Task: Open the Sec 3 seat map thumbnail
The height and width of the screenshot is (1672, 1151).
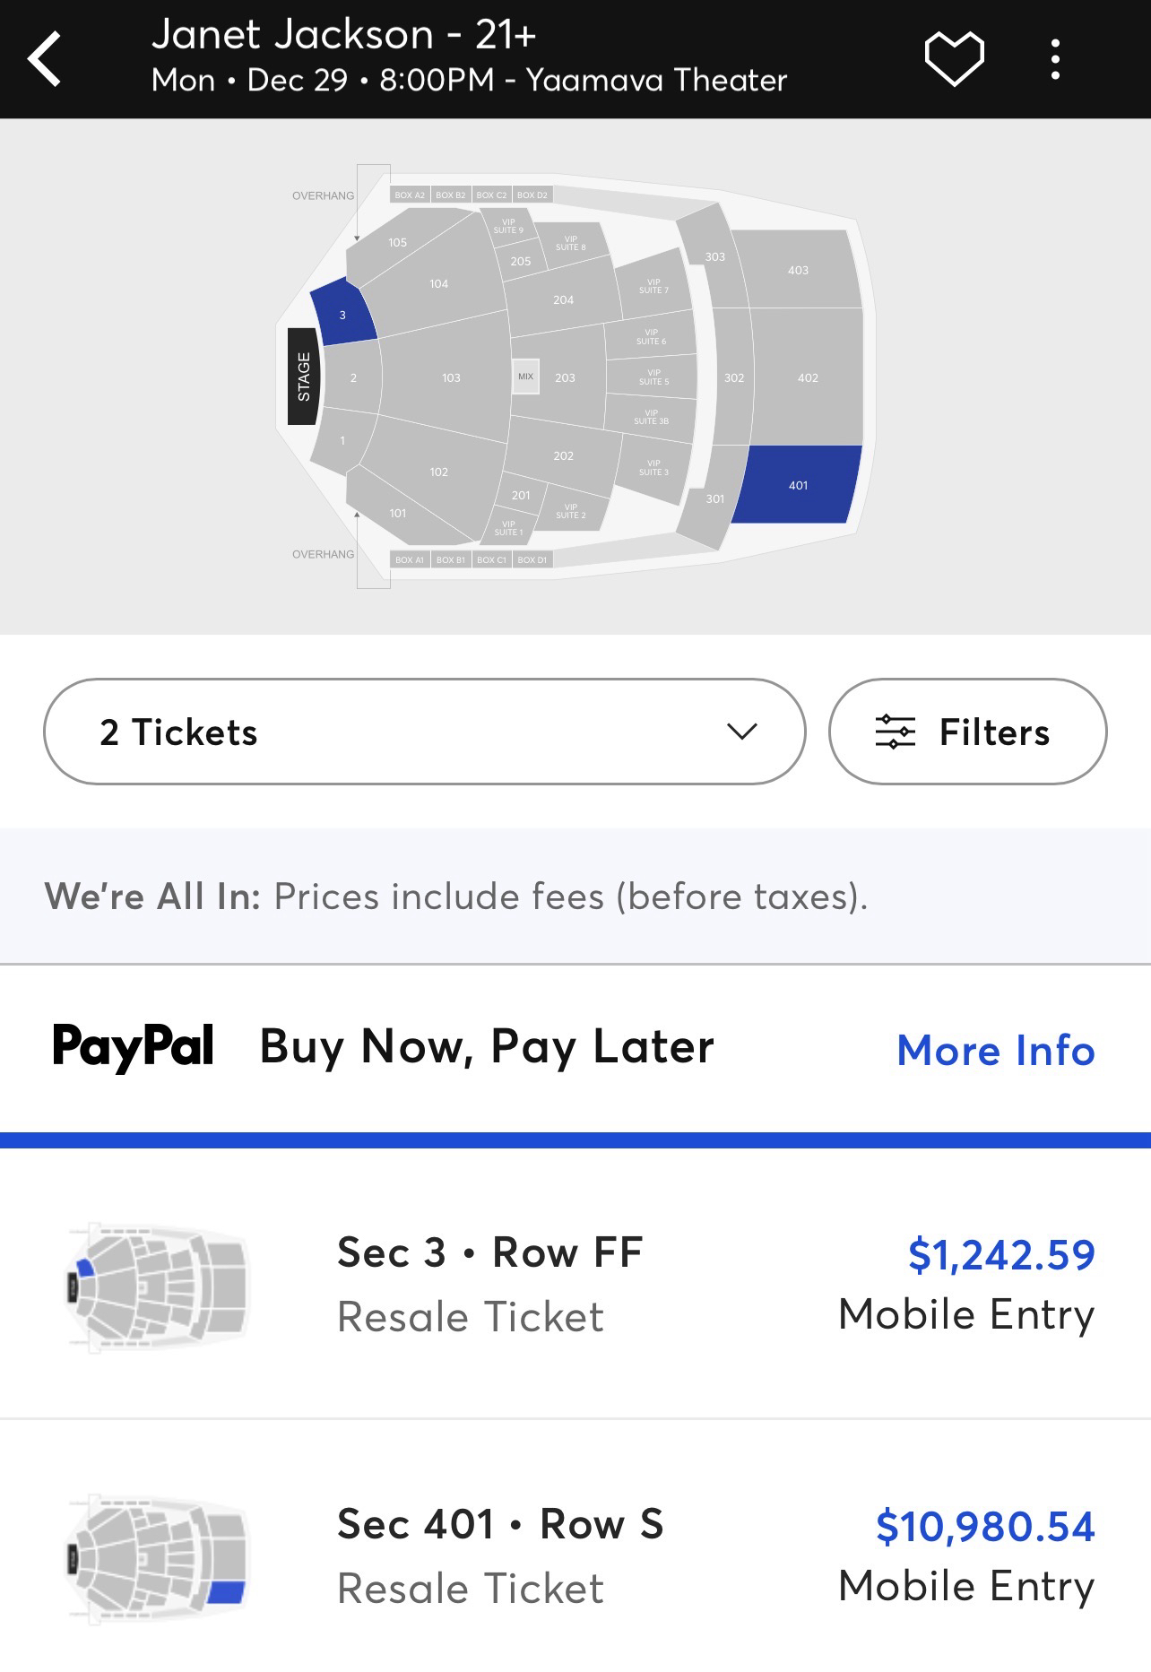Action: click(x=159, y=1285)
